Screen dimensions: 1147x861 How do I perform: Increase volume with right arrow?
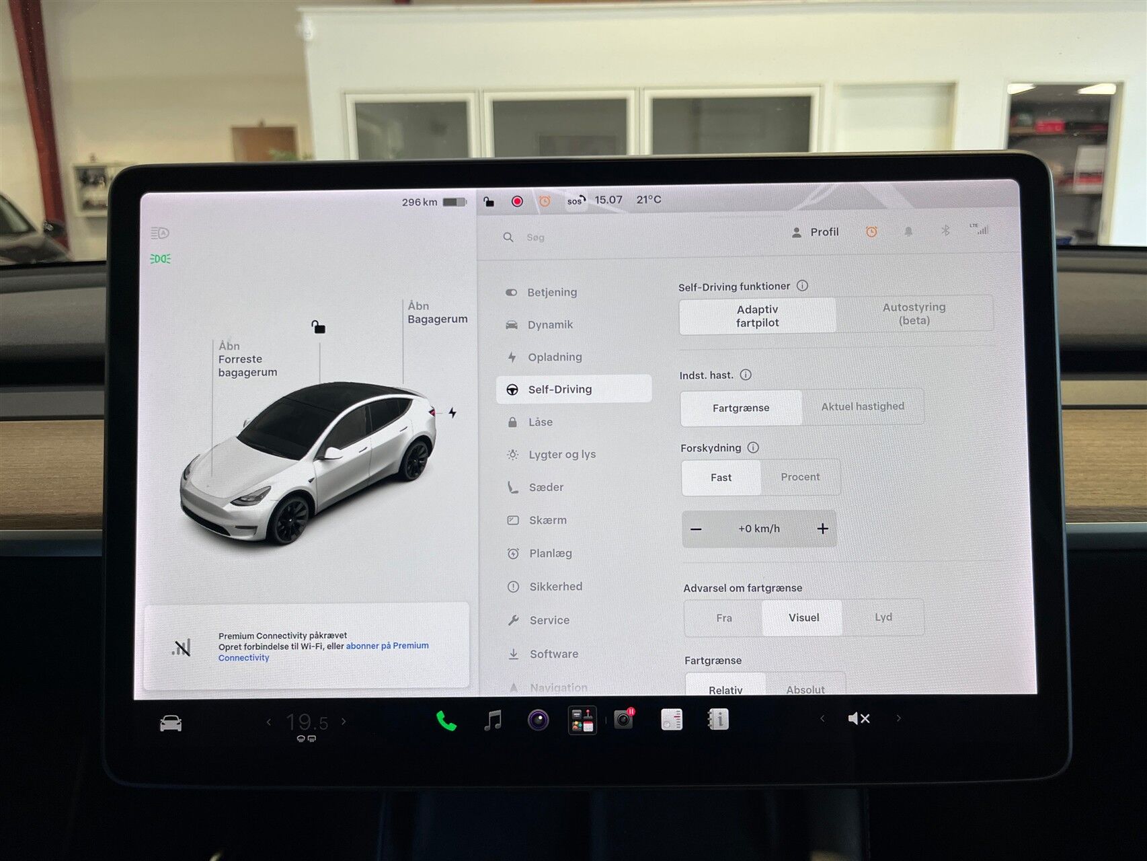coord(898,718)
